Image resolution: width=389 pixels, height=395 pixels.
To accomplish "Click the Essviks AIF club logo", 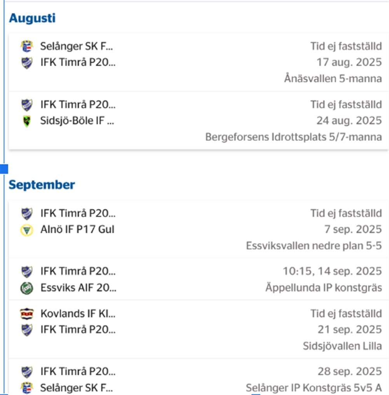I will [26, 288].
